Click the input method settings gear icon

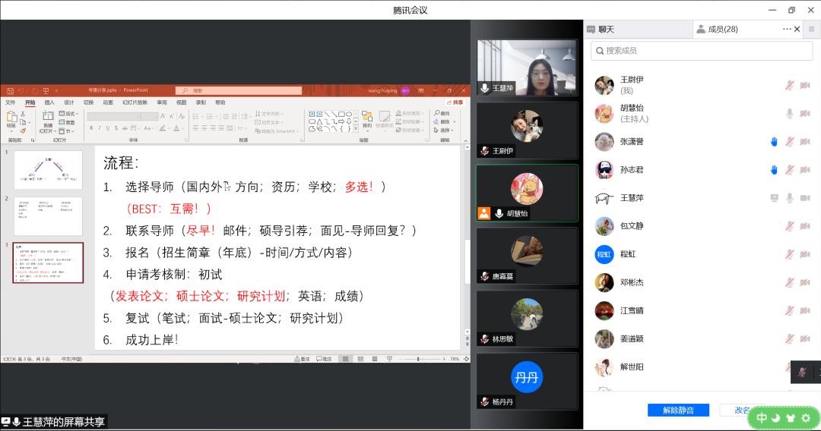[x=807, y=417]
